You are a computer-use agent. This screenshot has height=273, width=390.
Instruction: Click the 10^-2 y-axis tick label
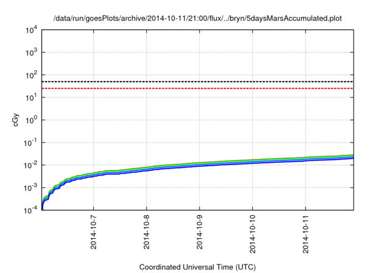click(x=30, y=165)
